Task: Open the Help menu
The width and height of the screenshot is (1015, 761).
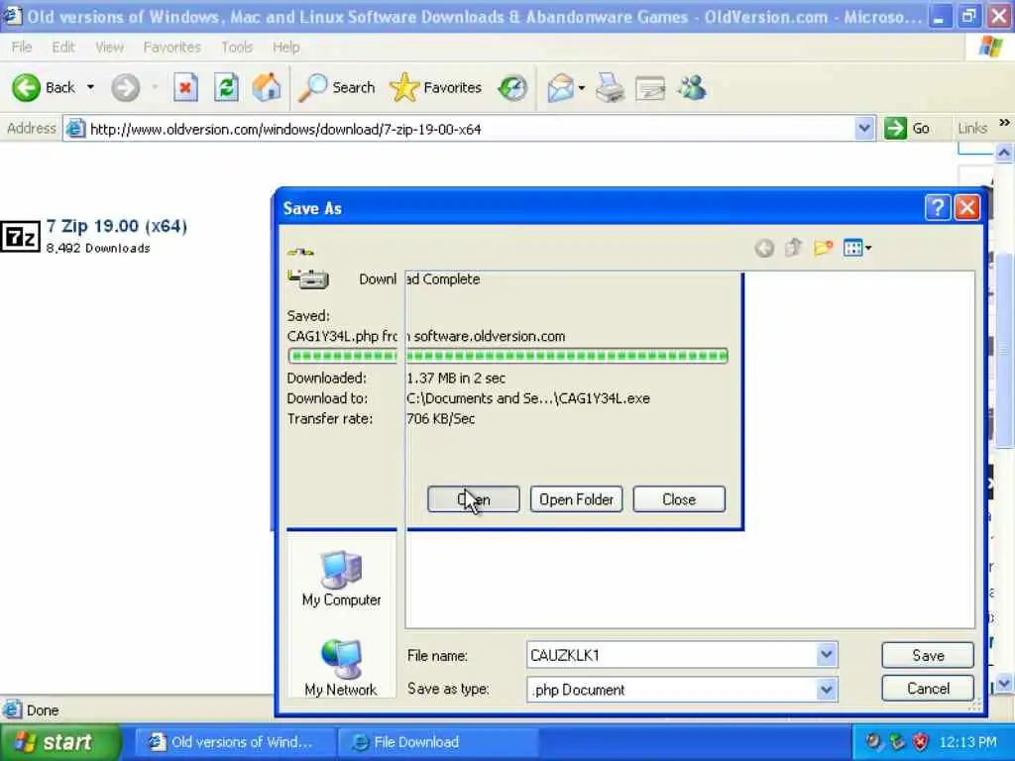Action: [x=286, y=48]
